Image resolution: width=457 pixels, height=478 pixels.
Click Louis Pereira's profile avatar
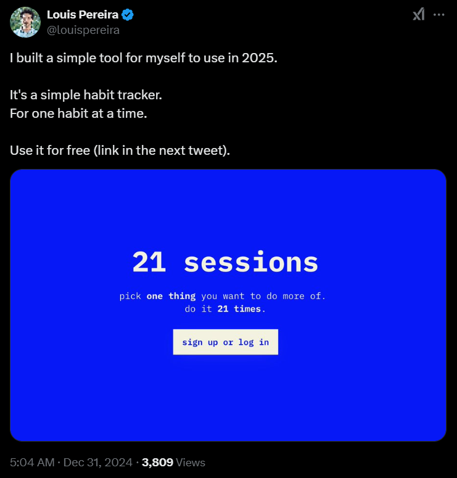pos(25,22)
